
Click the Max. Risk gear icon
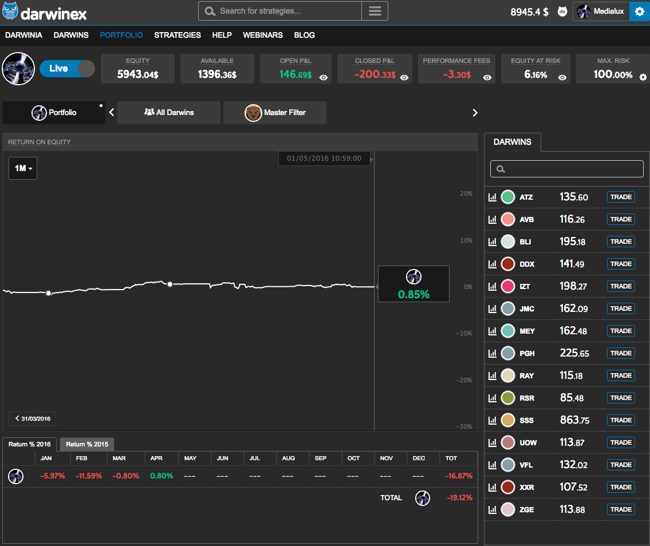pyautogui.click(x=643, y=77)
